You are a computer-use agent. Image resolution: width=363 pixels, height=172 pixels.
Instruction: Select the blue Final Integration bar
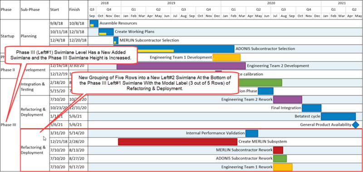pos(311,108)
